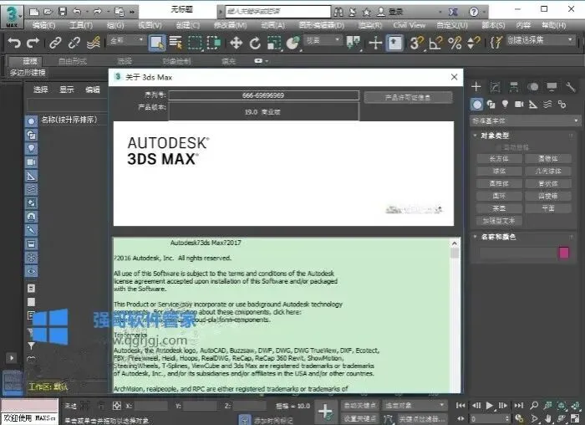Click the Undo arrow in main toolbar
Screen dimensions: 585x425
[x=14, y=43]
